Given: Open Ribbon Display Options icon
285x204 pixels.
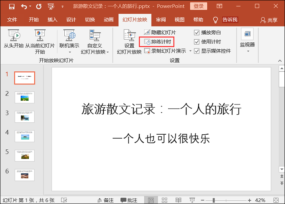Looking at the screenshot, I should (219, 6).
